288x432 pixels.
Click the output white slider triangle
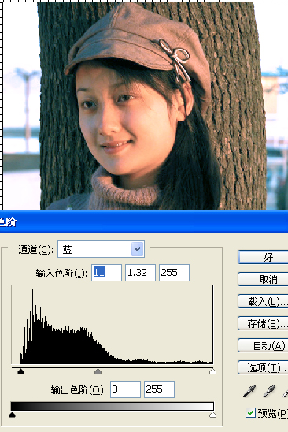[x=212, y=415]
